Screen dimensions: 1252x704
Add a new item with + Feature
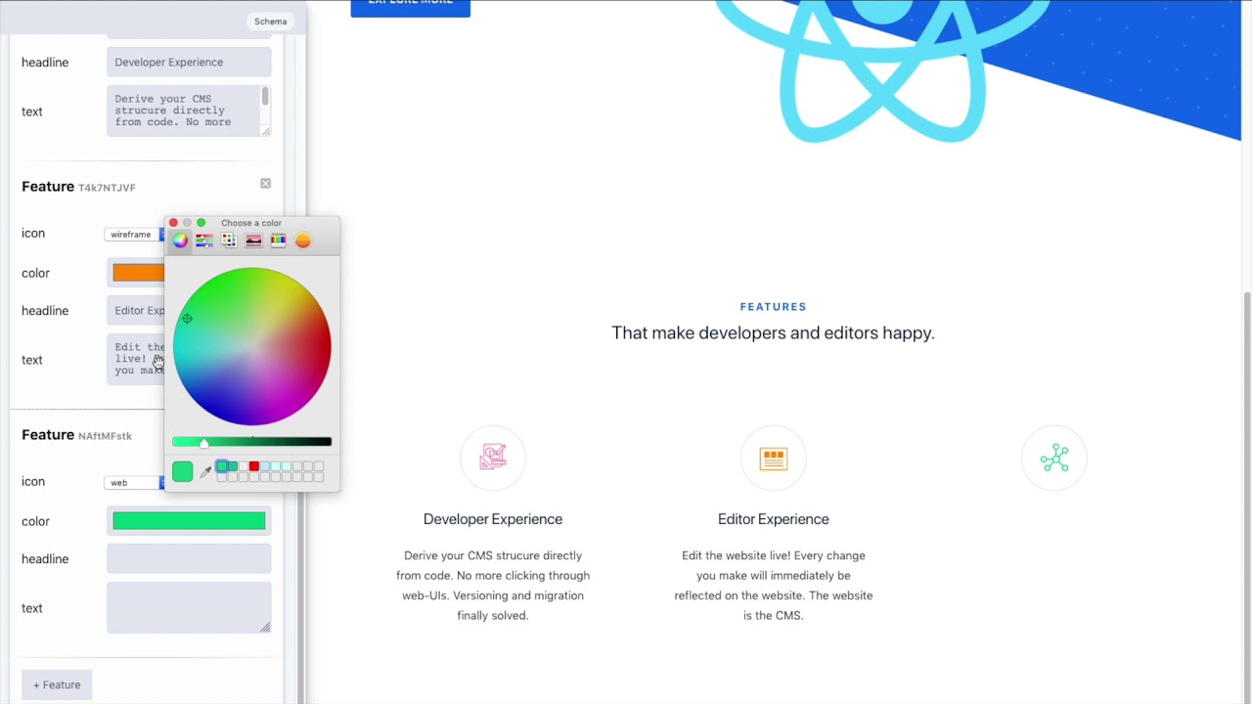57,684
